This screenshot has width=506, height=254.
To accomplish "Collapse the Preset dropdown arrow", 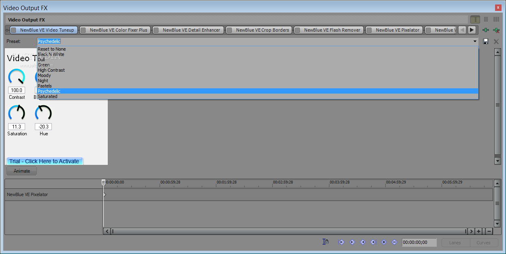I will click(475, 41).
